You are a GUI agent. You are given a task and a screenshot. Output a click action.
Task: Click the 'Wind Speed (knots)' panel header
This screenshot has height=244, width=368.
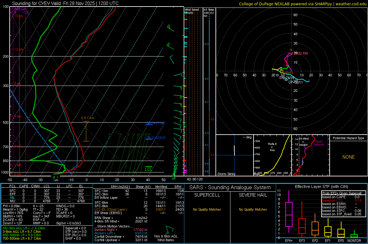click(192, 11)
